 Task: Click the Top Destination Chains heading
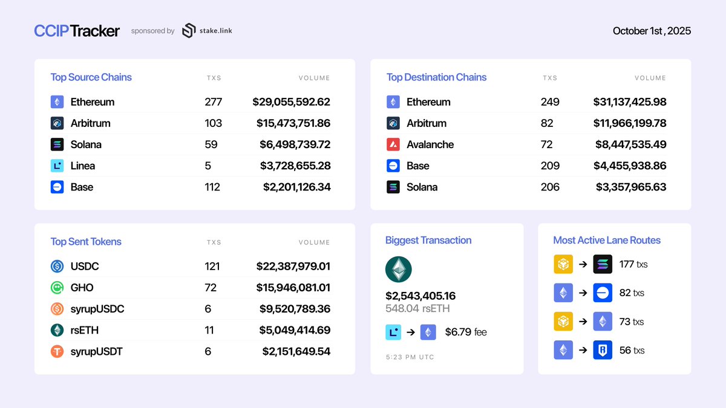(x=436, y=77)
